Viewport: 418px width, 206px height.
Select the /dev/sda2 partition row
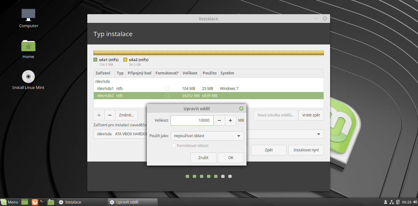(x=209, y=96)
